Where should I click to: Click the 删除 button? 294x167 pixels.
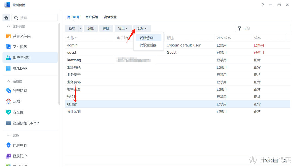[x=106, y=28]
